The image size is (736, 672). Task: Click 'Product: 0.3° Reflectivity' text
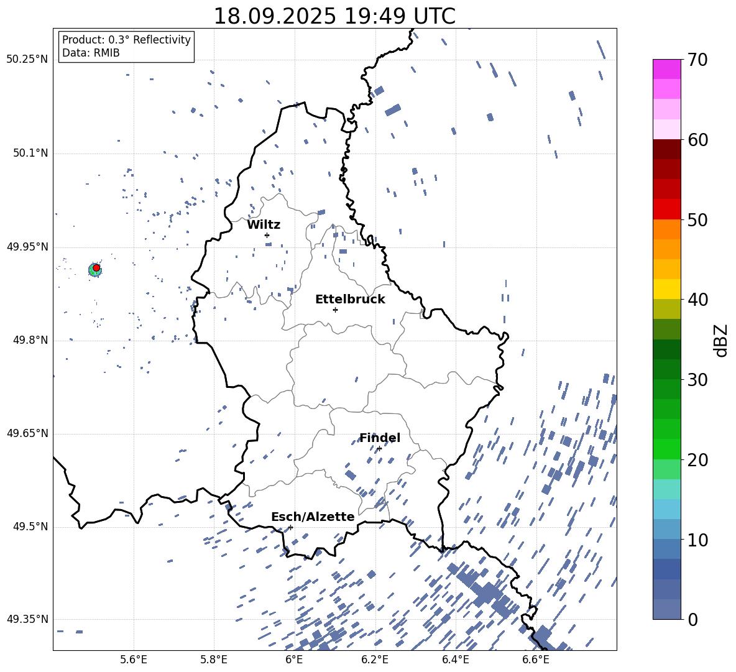click(x=126, y=39)
